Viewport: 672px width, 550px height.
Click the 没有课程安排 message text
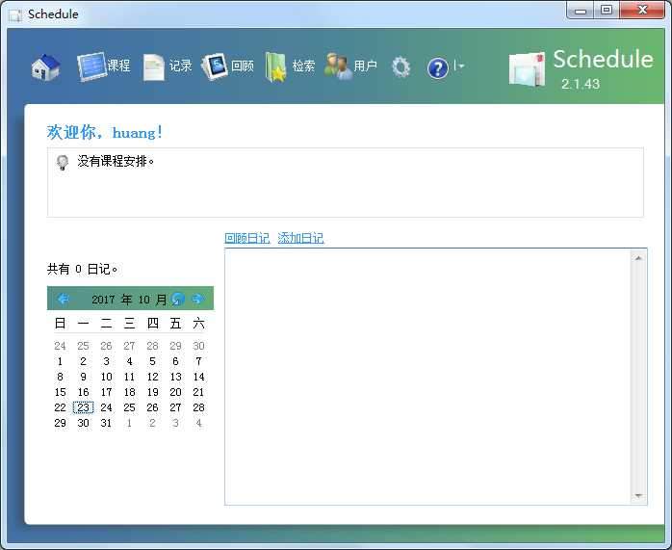[x=116, y=161]
